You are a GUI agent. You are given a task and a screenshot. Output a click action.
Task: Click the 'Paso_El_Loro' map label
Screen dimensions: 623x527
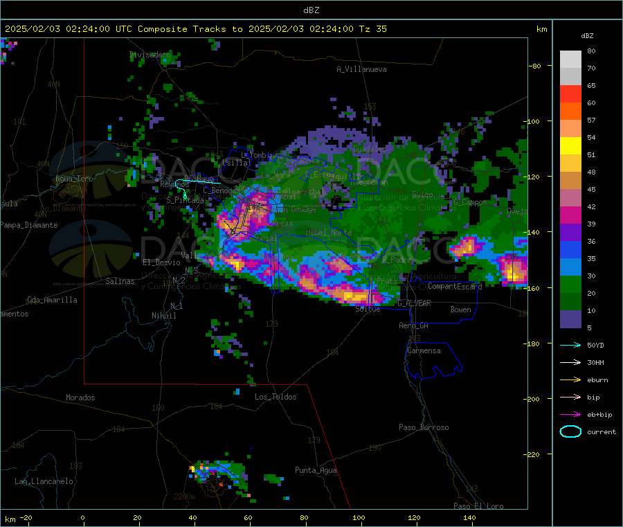tap(478, 506)
